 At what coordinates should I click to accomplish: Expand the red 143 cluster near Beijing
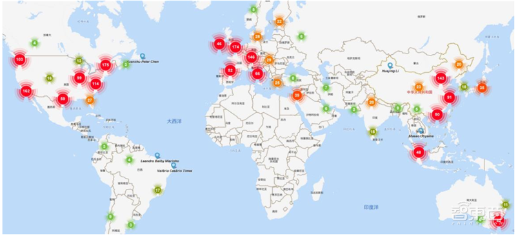[441, 78]
